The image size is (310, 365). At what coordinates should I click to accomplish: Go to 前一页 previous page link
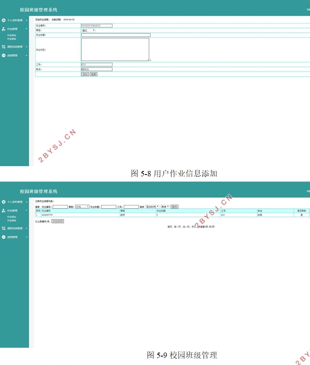pos(177,226)
